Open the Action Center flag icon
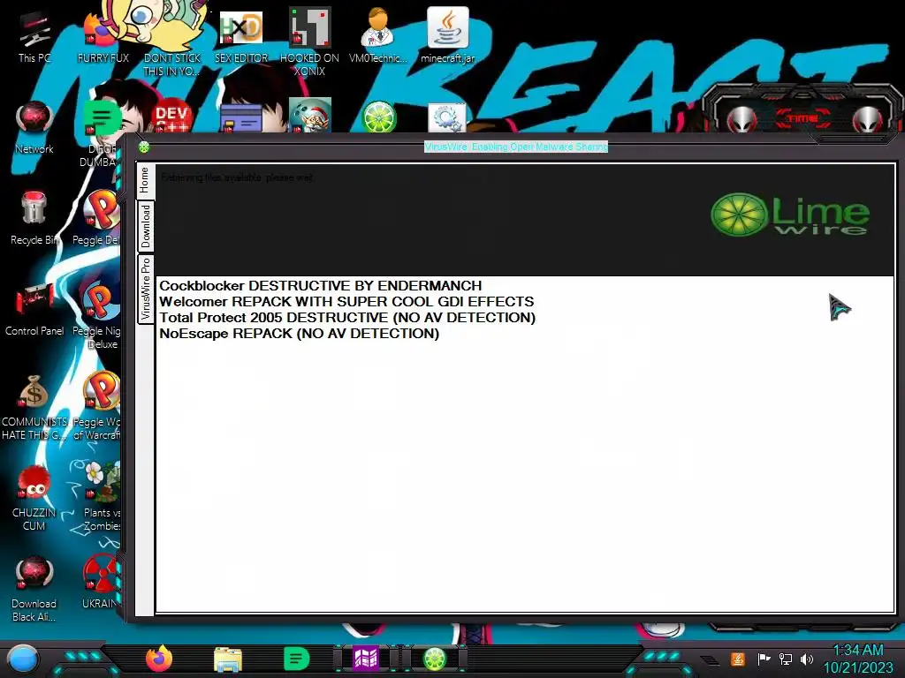Viewport: 905px width, 678px height. pos(764,659)
